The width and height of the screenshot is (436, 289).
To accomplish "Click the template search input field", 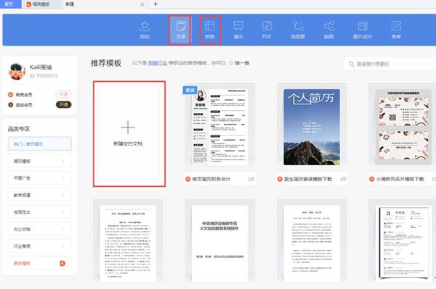I will 389,64.
